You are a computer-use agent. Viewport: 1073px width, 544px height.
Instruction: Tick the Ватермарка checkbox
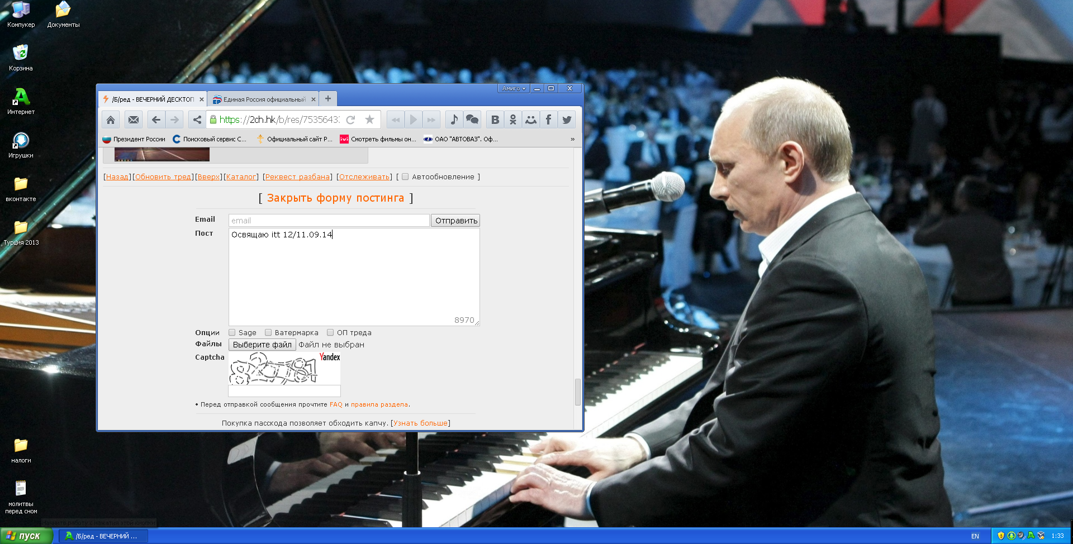pos(268,333)
